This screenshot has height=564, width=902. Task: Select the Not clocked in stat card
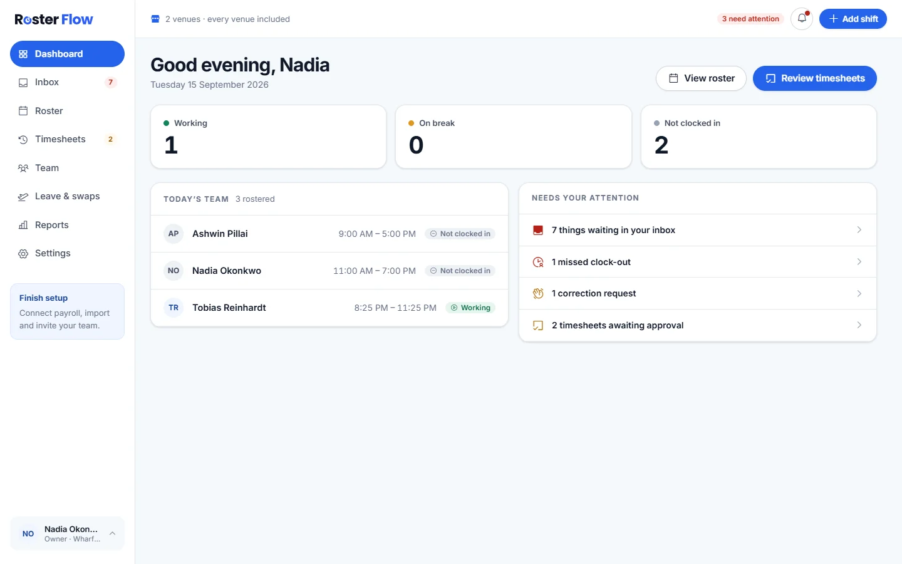tap(759, 137)
